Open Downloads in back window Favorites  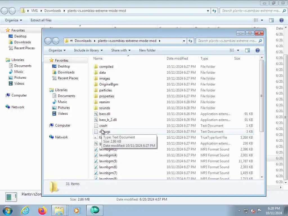click(20, 42)
